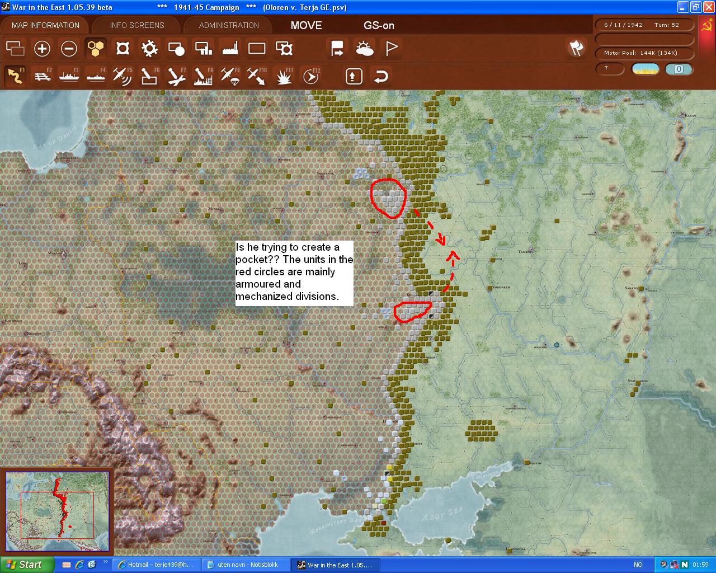716x573 pixels.
Task: Click the date and Turn 52 field
Action: pyautogui.click(x=644, y=25)
